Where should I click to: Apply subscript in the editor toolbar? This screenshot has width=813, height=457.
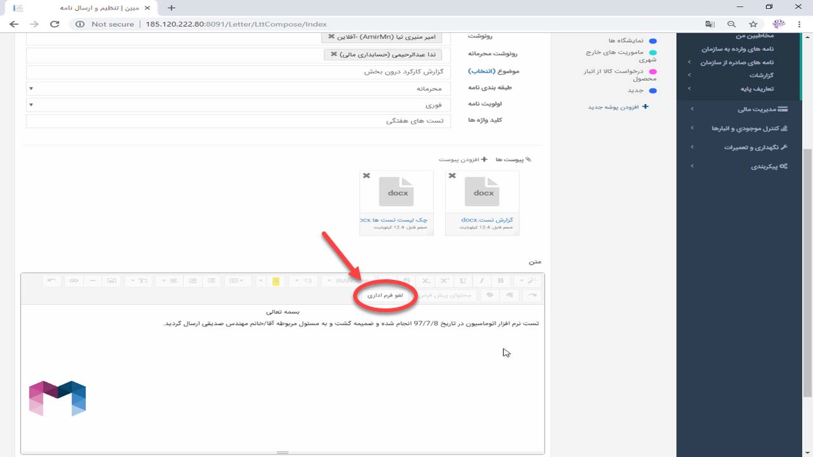426,281
